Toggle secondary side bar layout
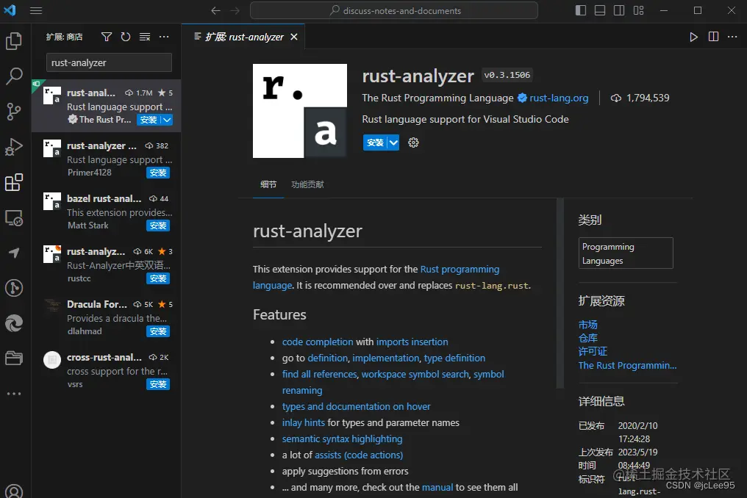 619,10
